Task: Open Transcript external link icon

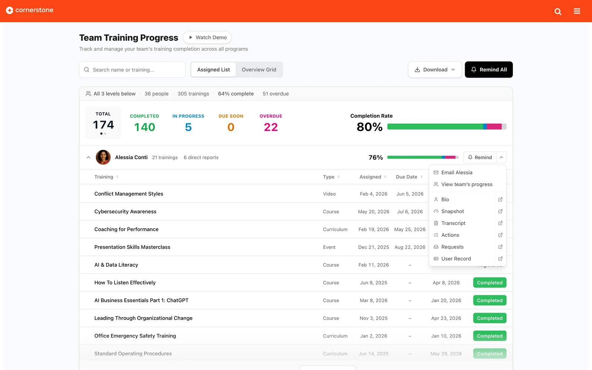Action: pyautogui.click(x=500, y=223)
